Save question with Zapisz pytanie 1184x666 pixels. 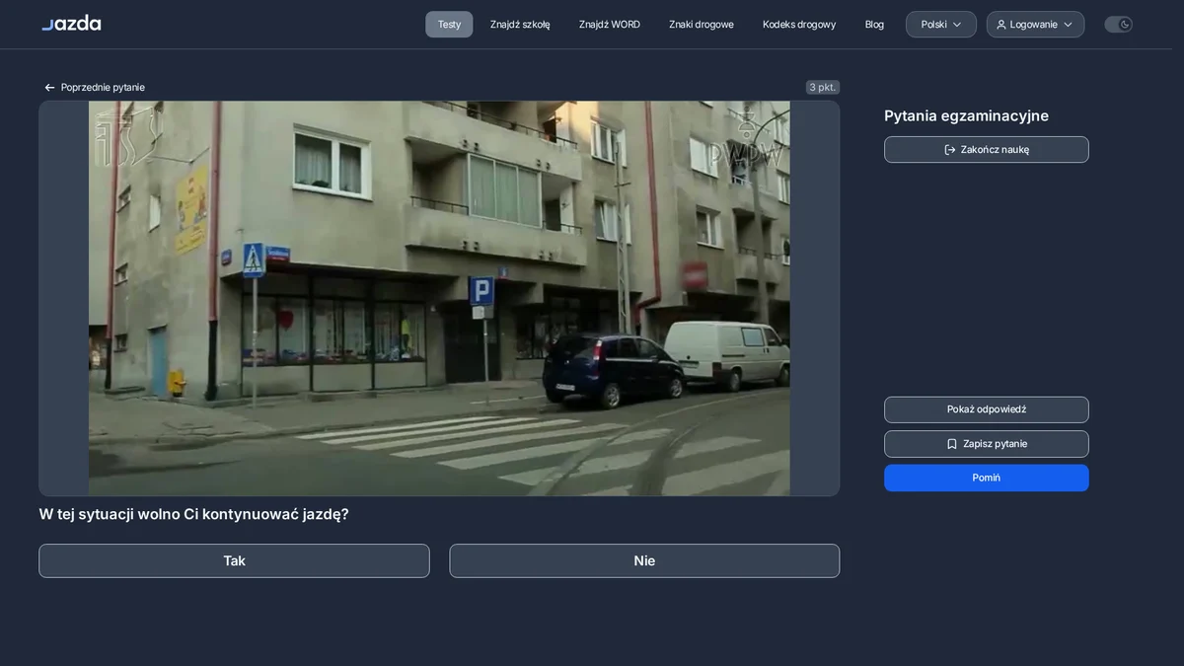tap(987, 444)
